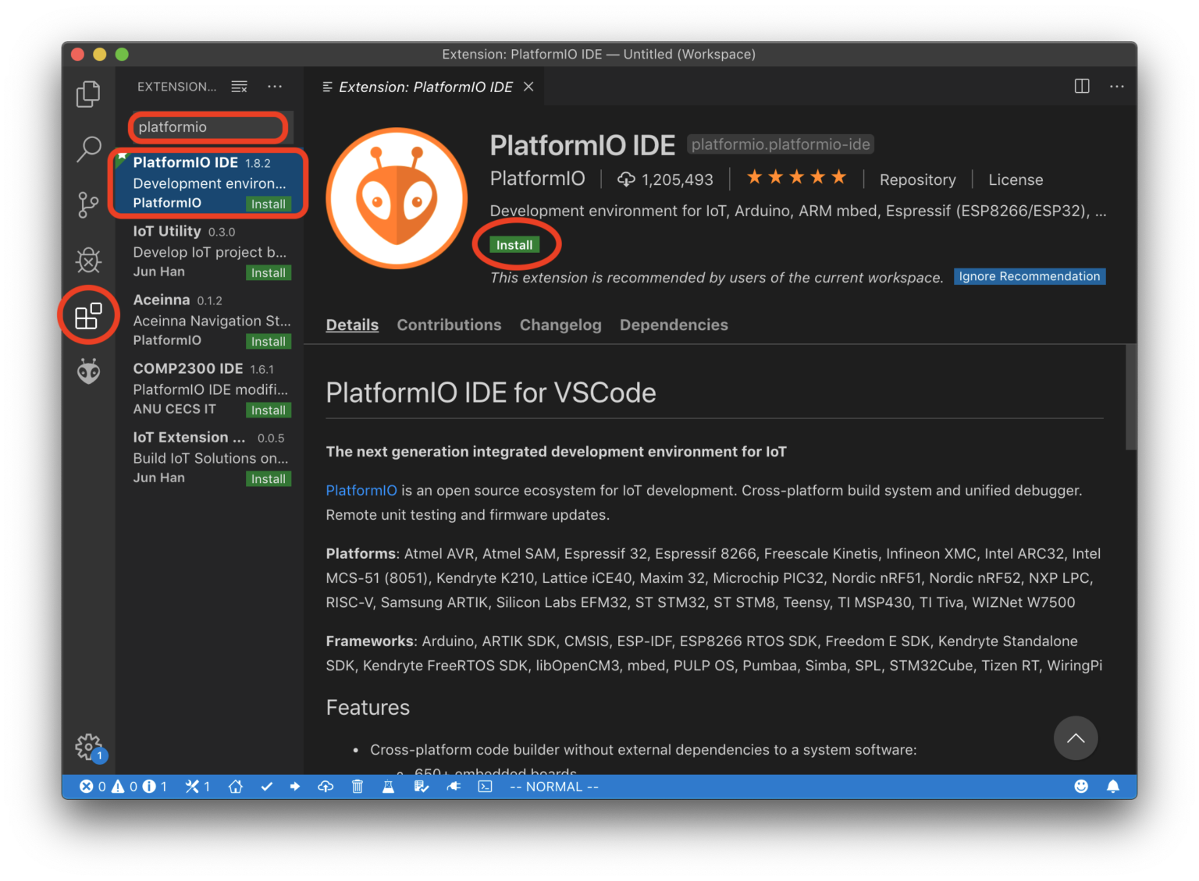
Task: Open the Serial Monitor plug icon
Action: [x=454, y=787]
